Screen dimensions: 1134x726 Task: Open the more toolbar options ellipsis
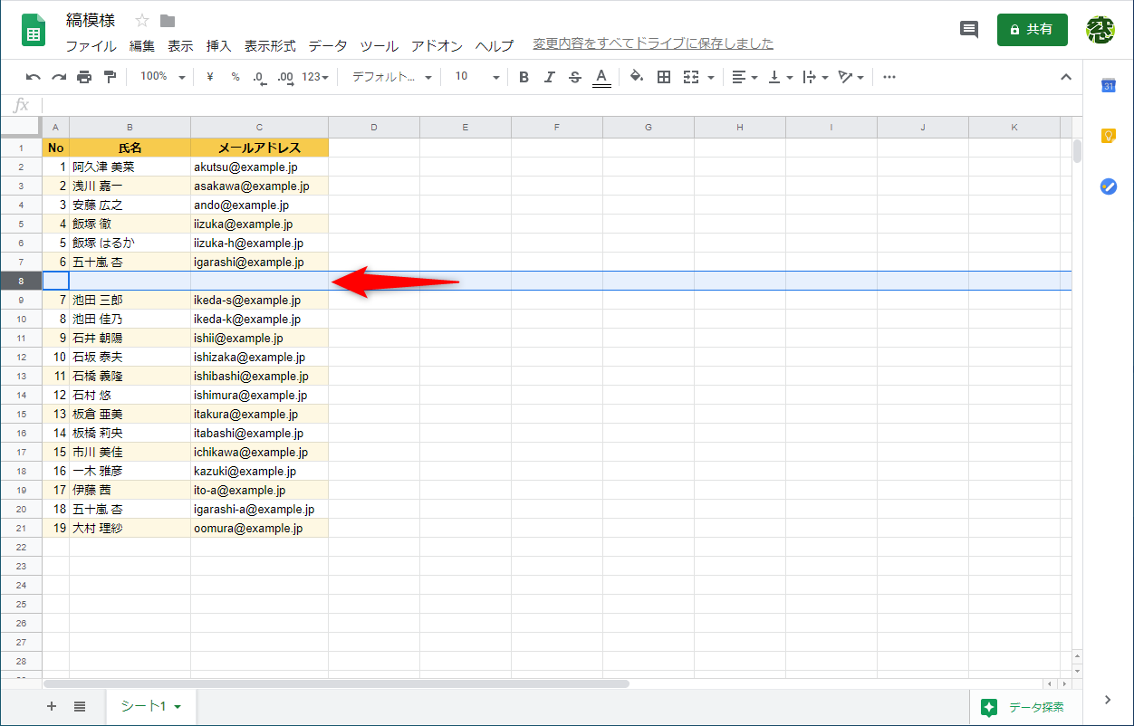point(889,77)
